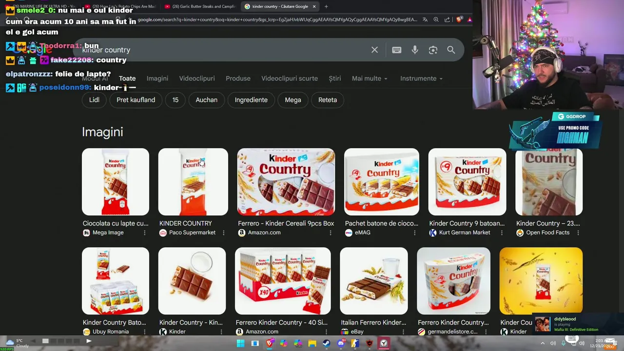Open the Ferrero Kinder Country - 40 Si... link
The width and height of the screenshot is (624, 351).
(x=282, y=322)
